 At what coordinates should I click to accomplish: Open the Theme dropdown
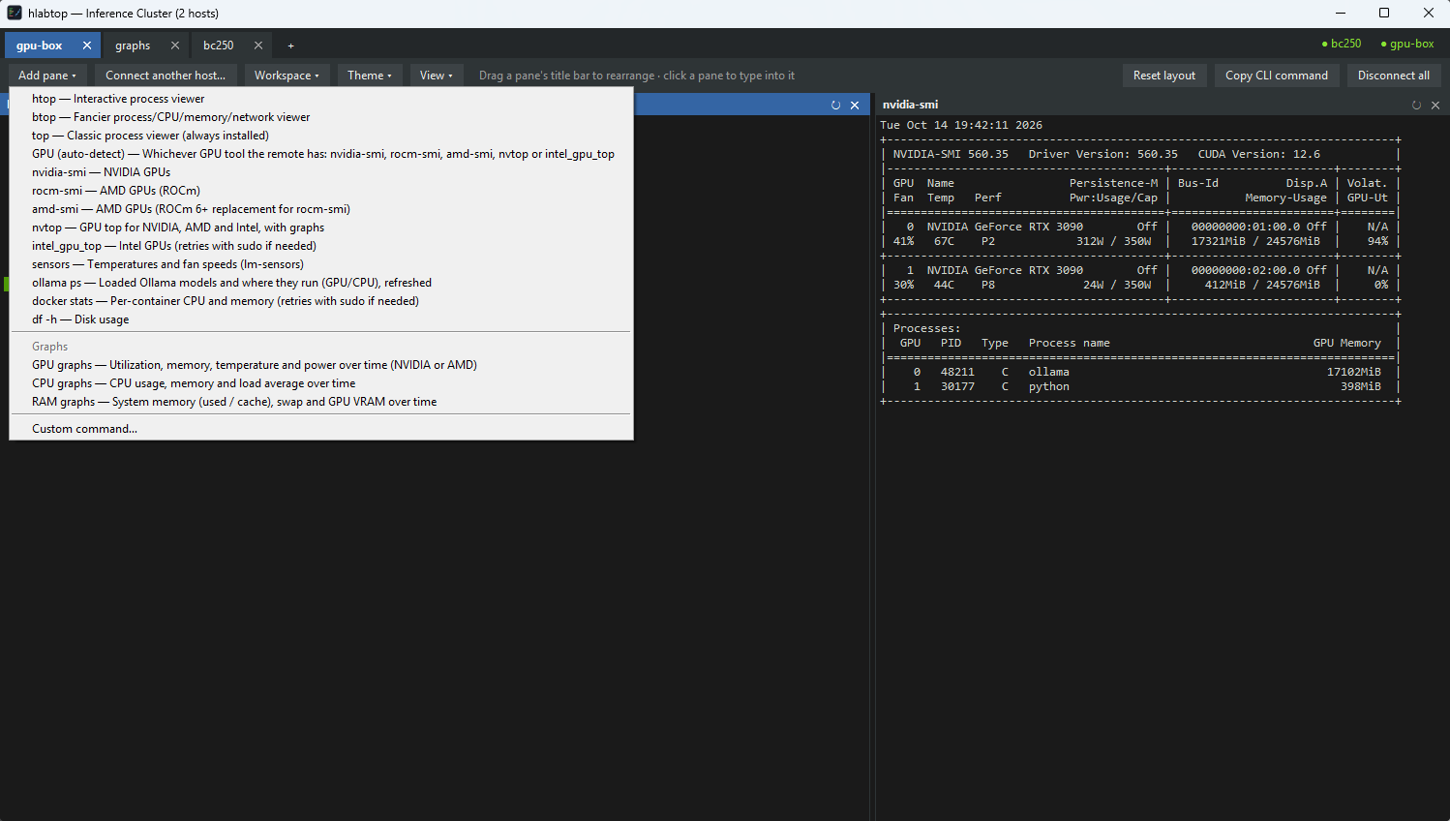point(370,76)
